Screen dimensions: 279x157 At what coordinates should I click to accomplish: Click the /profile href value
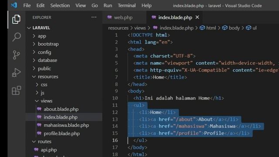pos(187,133)
